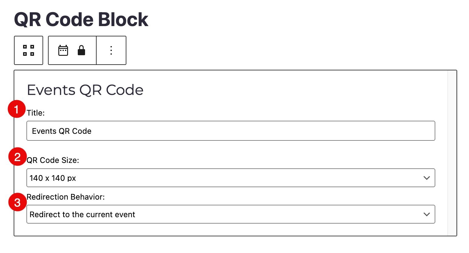Click the Title: field label
This screenshot has height=253, width=469.
pos(36,113)
